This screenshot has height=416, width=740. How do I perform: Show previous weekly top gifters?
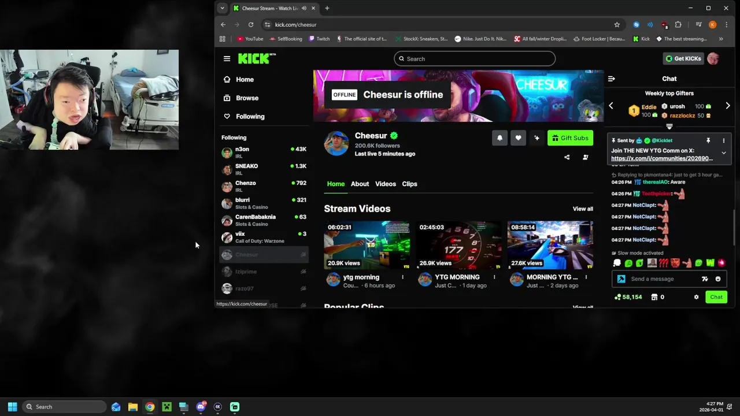pyautogui.click(x=611, y=106)
